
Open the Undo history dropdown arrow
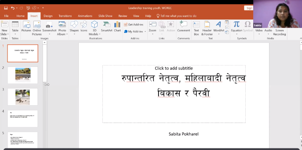(17, 8)
